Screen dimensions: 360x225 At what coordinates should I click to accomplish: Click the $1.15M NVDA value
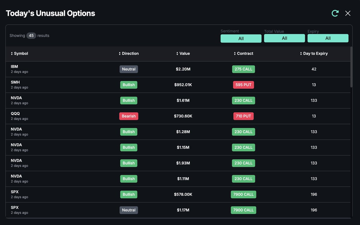tap(183, 147)
